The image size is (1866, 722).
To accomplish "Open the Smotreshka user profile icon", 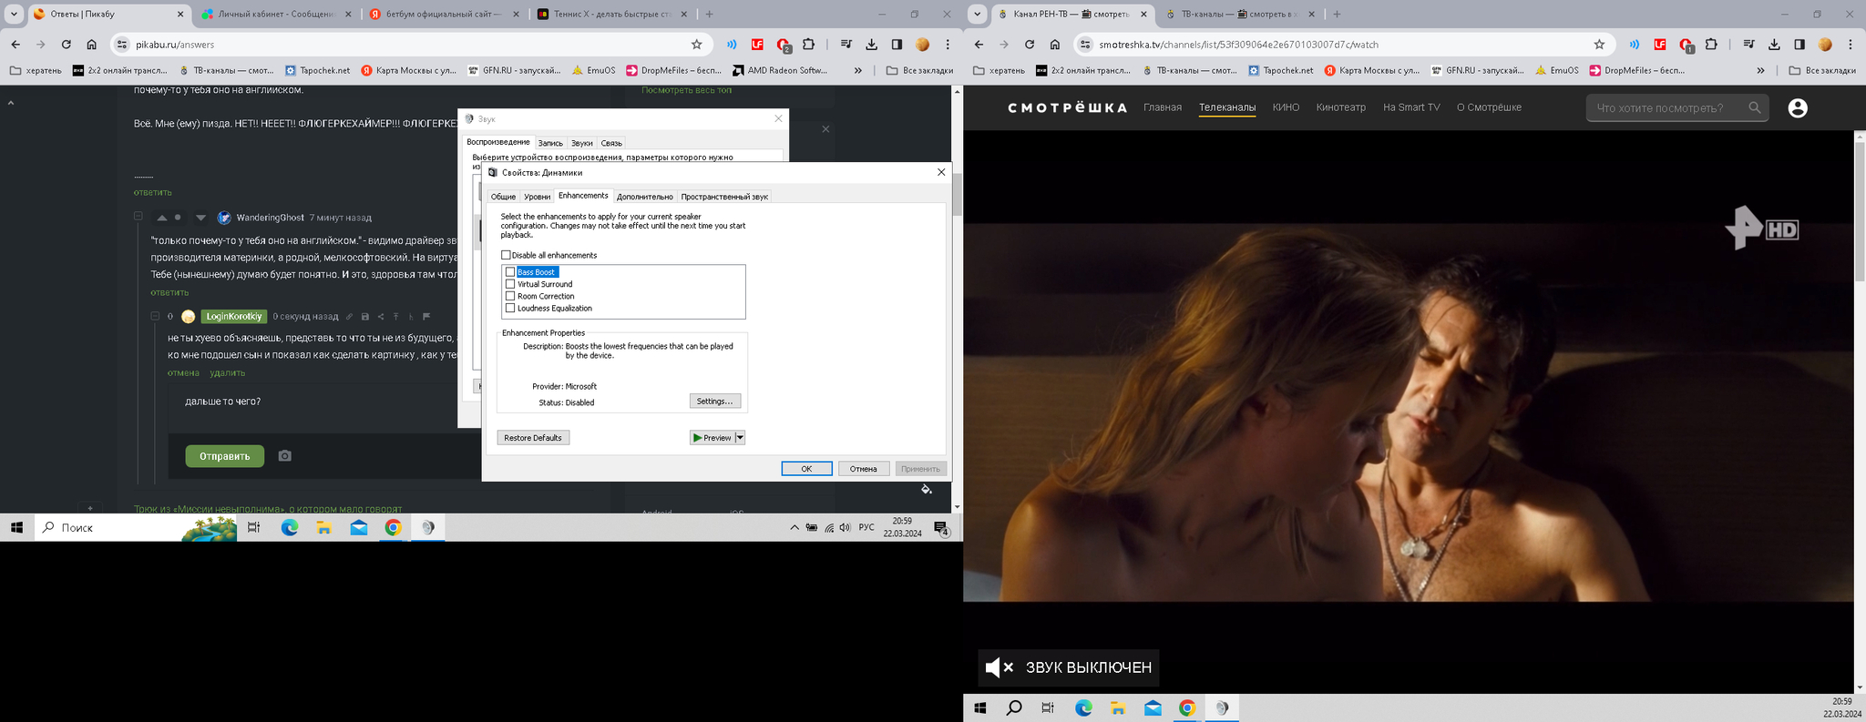I will [x=1797, y=108].
